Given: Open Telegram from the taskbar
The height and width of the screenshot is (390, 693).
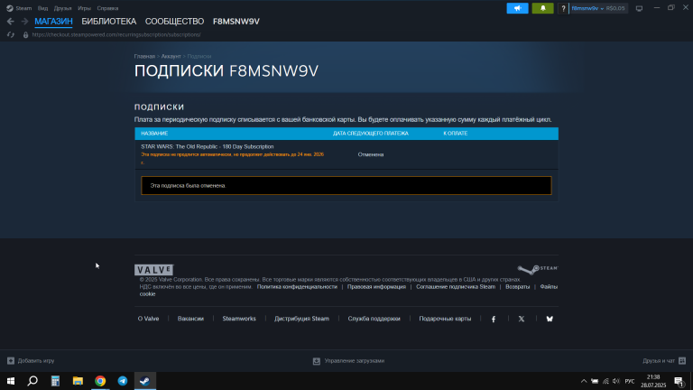Looking at the screenshot, I should point(123,381).
